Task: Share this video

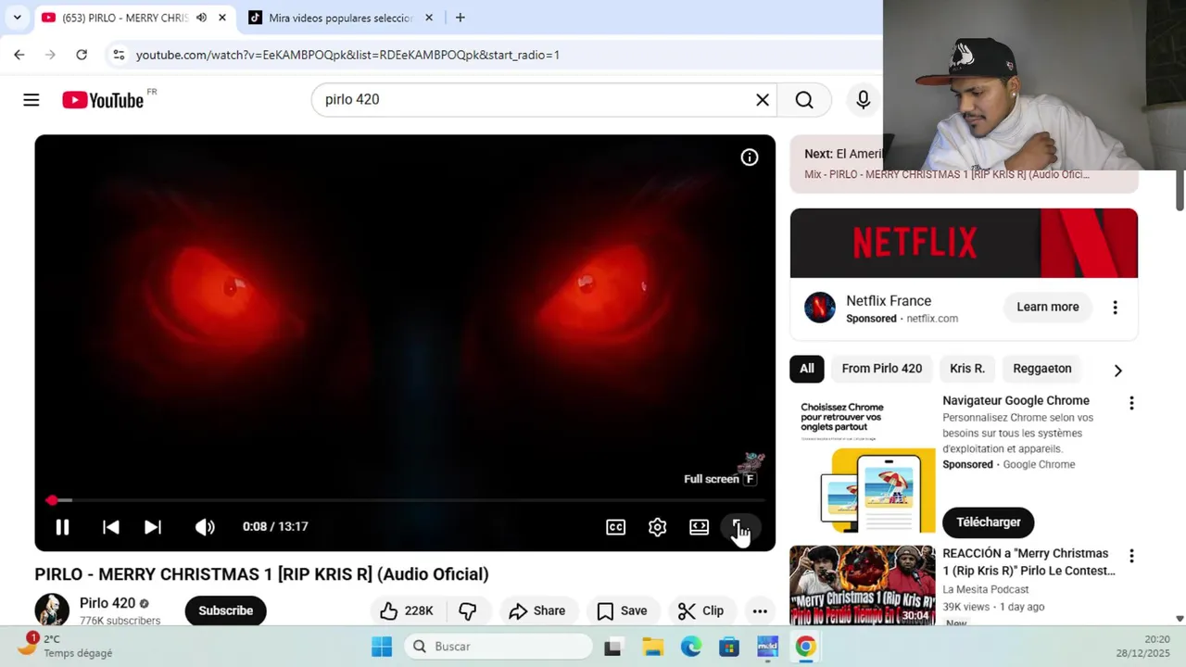Action: pyautogui.click(x=537, y=610)
